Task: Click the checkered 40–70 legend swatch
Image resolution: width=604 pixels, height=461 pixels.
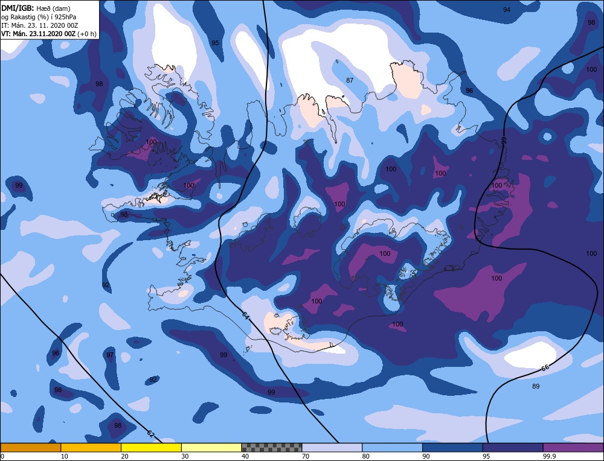Action: click(272, 447)
